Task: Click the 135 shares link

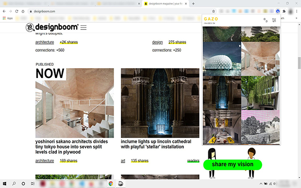Action: pos(140,161)
